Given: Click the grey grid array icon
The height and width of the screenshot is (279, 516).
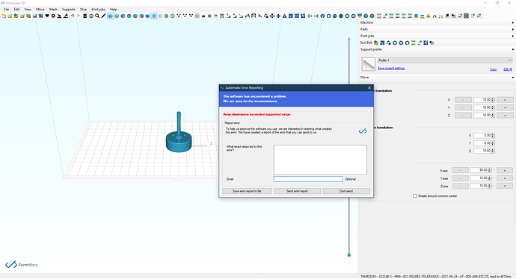Looking at the screenshot, I should pyautogui.click(x=197, y=16).
